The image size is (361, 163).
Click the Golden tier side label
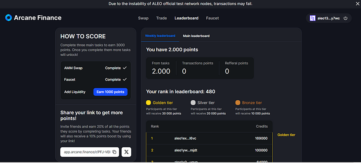coord(286,135)
